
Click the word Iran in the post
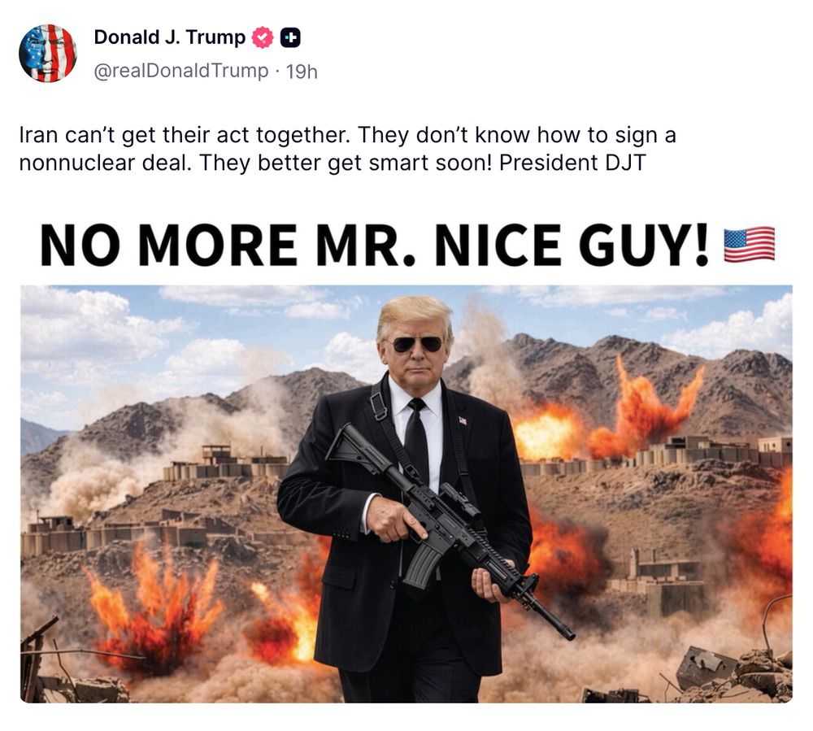pos(38,135)
